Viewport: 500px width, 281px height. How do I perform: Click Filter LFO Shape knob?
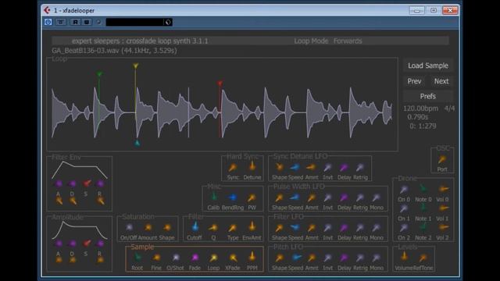click(280, 227)
